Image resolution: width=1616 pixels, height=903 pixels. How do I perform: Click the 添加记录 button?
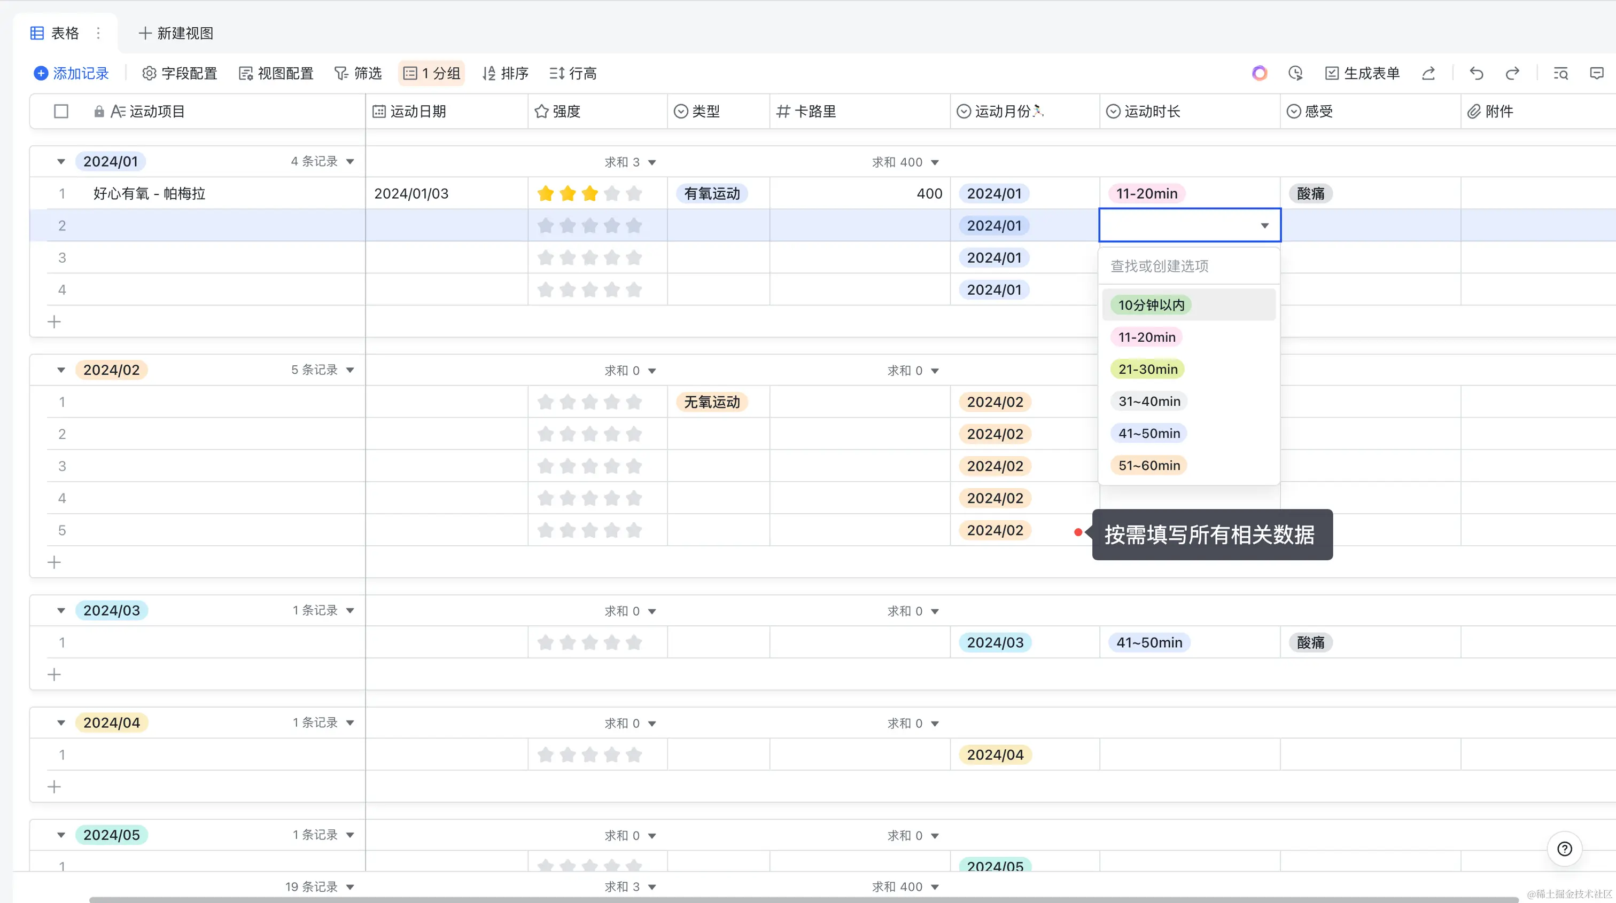click(x=72, y=73)
